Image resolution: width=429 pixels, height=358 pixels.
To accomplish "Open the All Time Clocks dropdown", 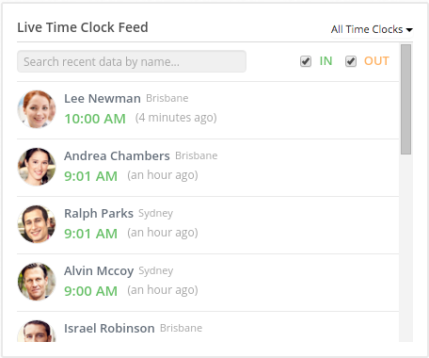I will click(x=372, y=29).
